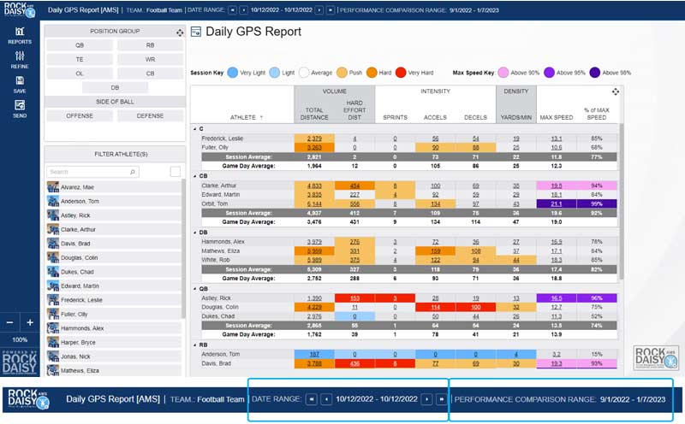Click the move handle at the report table's corner
Viewport: 685px width, 424px height.
(615, 91)
